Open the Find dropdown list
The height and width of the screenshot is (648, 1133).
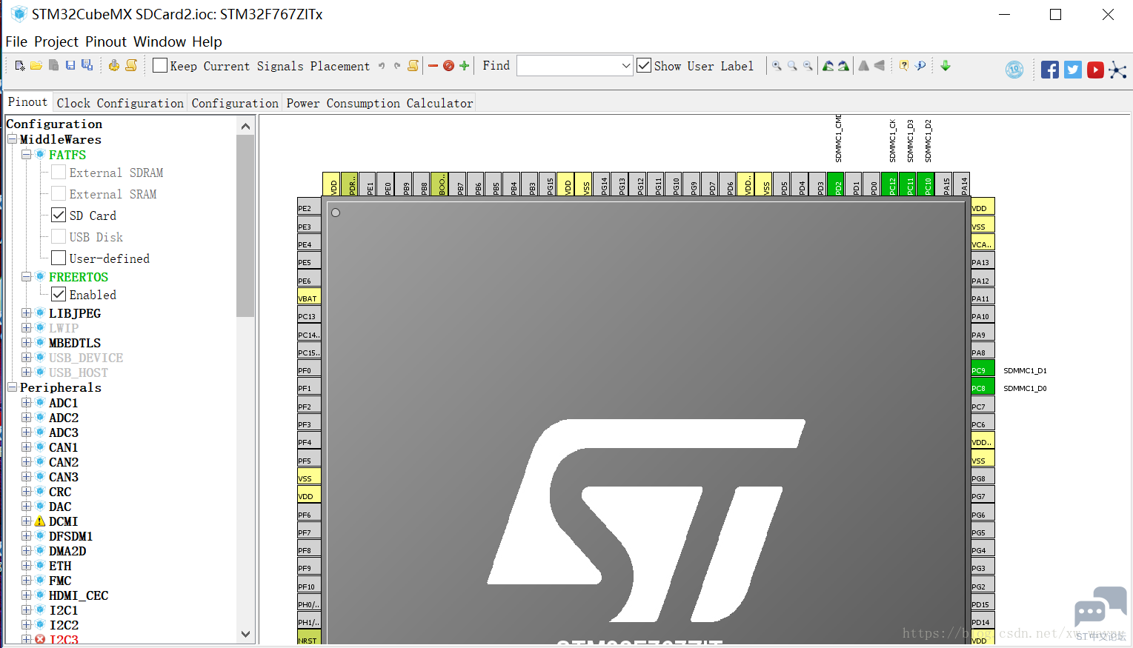tap(625, 66)
